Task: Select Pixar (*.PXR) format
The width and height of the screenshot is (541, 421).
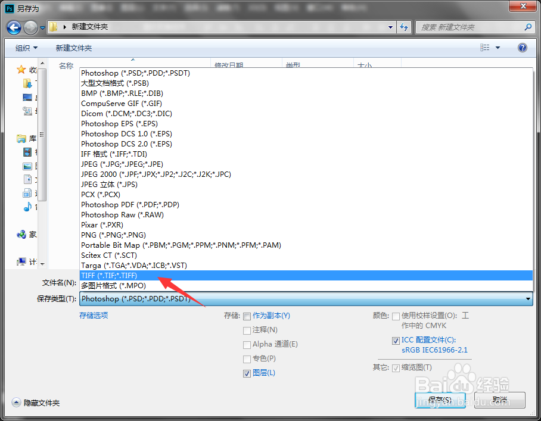Action: click(x=306, y=225)
